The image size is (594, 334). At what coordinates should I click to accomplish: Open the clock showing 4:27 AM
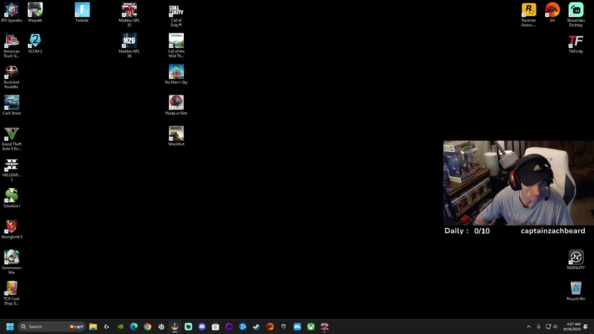coord(571,327)
